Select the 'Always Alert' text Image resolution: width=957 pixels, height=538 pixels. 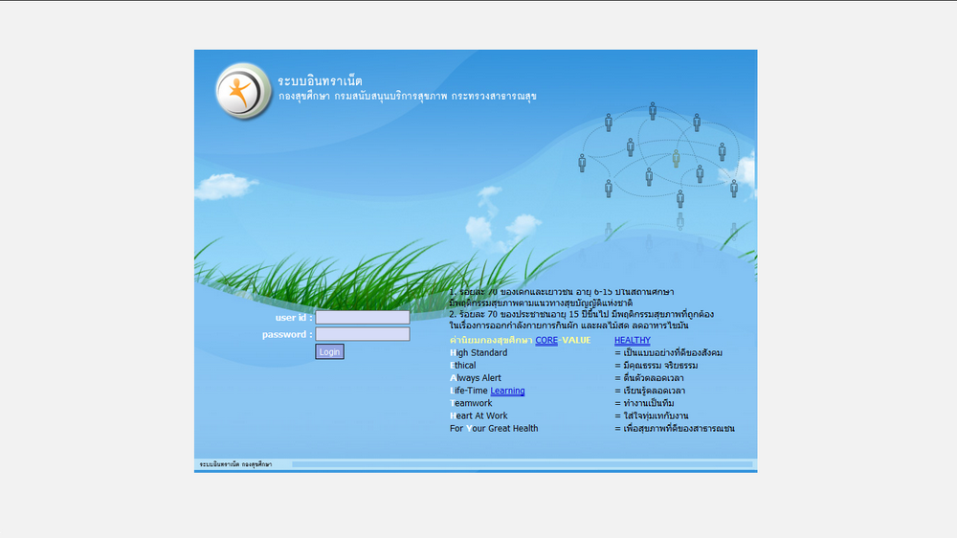point(476,378)
